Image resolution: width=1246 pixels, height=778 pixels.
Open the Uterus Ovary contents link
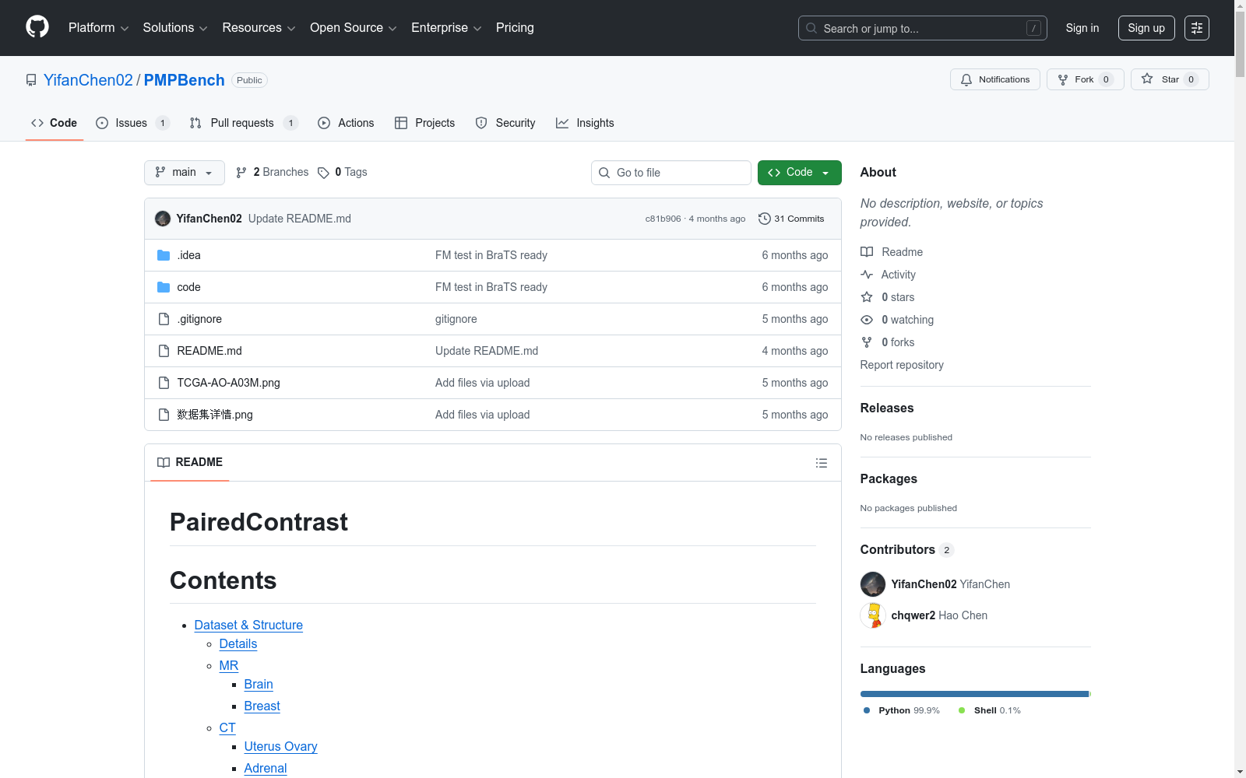[280, 746]
